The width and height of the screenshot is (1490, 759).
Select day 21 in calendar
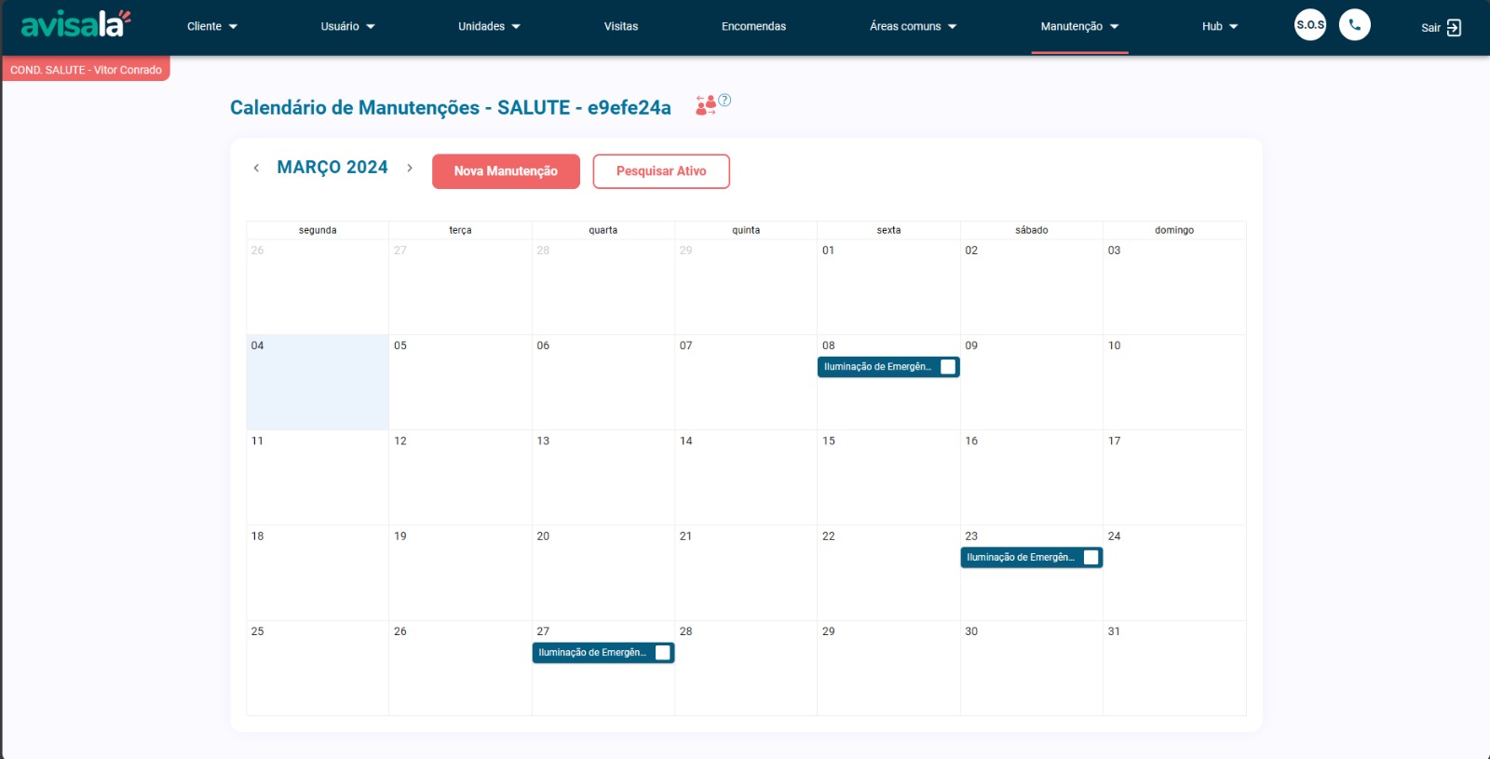coord(746,573)
